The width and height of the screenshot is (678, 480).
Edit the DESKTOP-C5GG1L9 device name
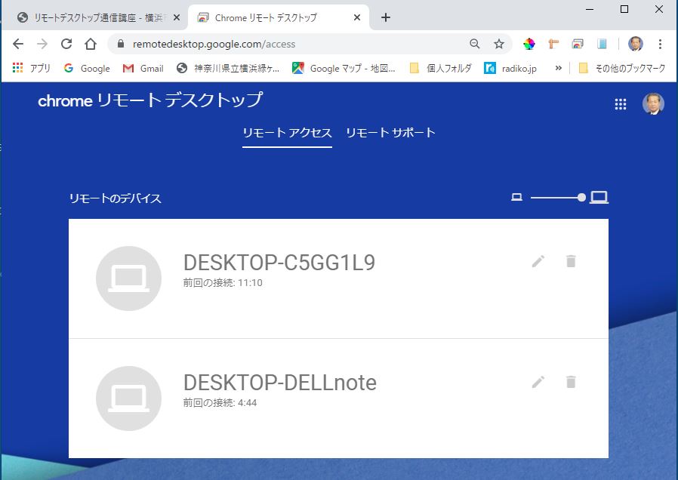point(538,261)
